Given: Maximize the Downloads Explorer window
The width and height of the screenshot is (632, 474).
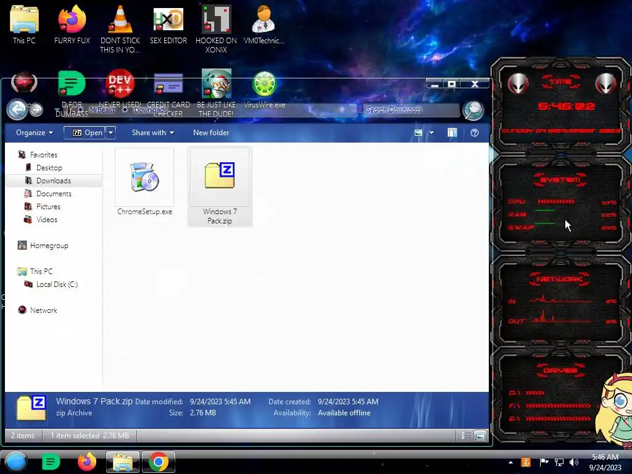Looking at the screenshot, I should pyautogui.click(x=452, y=84).
